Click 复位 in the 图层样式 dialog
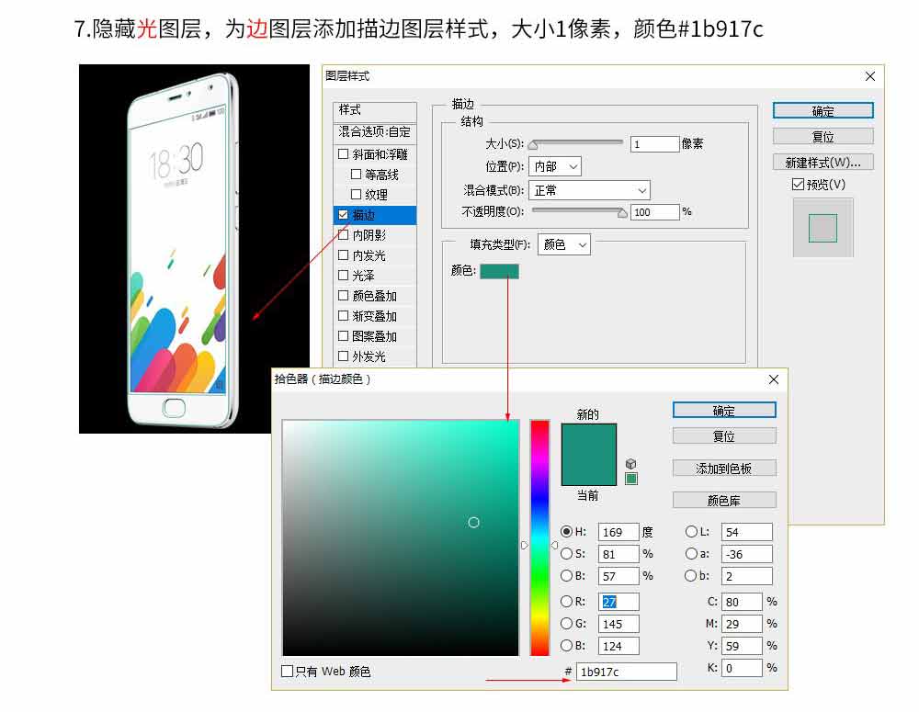The width and height of the screenshot is (919, 712). [823, 137]
